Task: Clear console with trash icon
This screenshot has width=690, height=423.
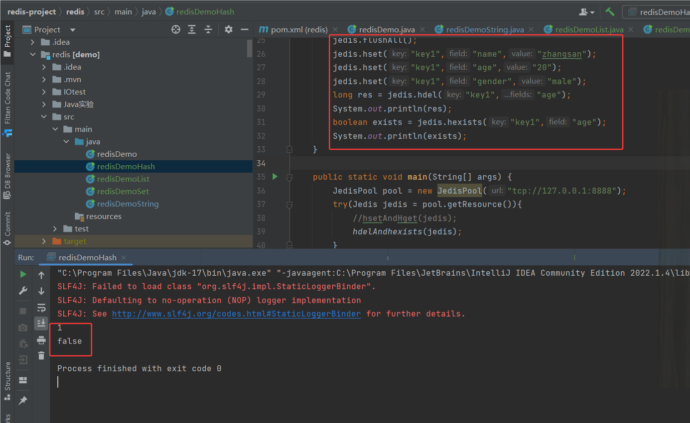Action: tap(41, 355)
